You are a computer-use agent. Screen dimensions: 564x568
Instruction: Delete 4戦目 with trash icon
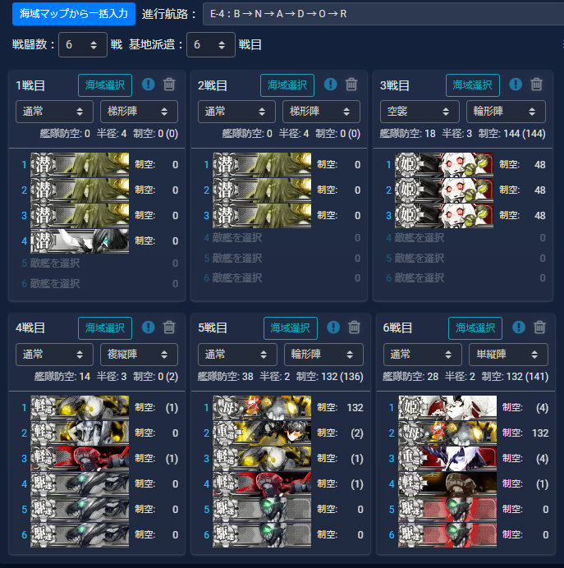click(x=169, y=328)
